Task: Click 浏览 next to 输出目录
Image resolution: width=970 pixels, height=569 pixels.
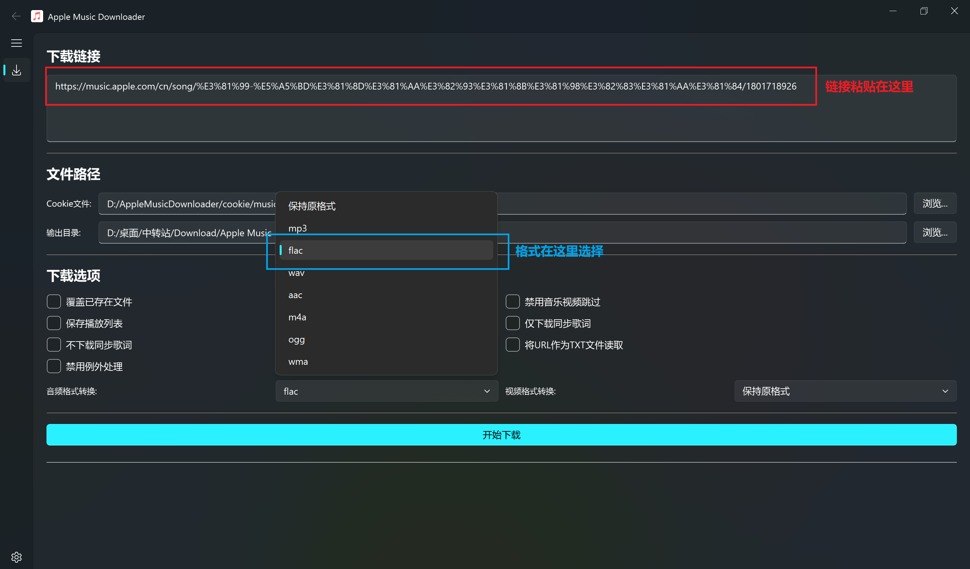Action: (935, 232)
